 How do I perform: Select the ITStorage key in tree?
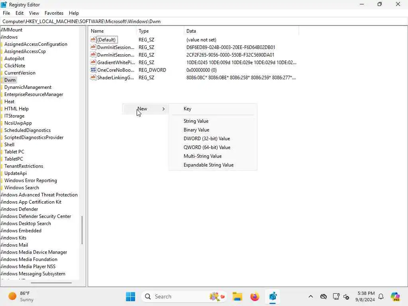(14, 116)
